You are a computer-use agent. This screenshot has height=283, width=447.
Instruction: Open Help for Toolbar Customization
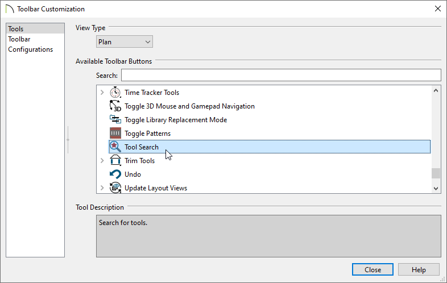pyautogui.click(x=419, y=269)
